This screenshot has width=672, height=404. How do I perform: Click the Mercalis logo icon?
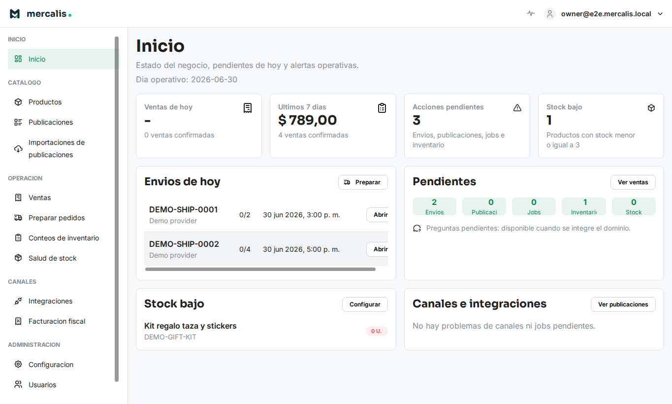15,14
